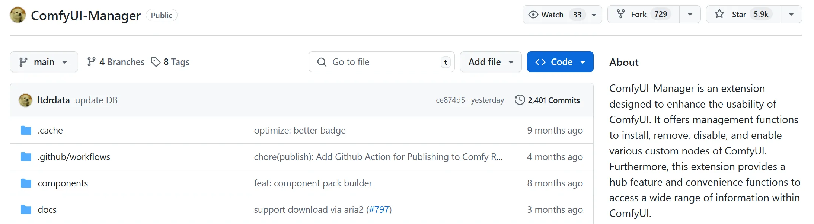Viewport: 814px width, 224px height.
Task: Click the Watch eye icon
Action: point(533,15)
